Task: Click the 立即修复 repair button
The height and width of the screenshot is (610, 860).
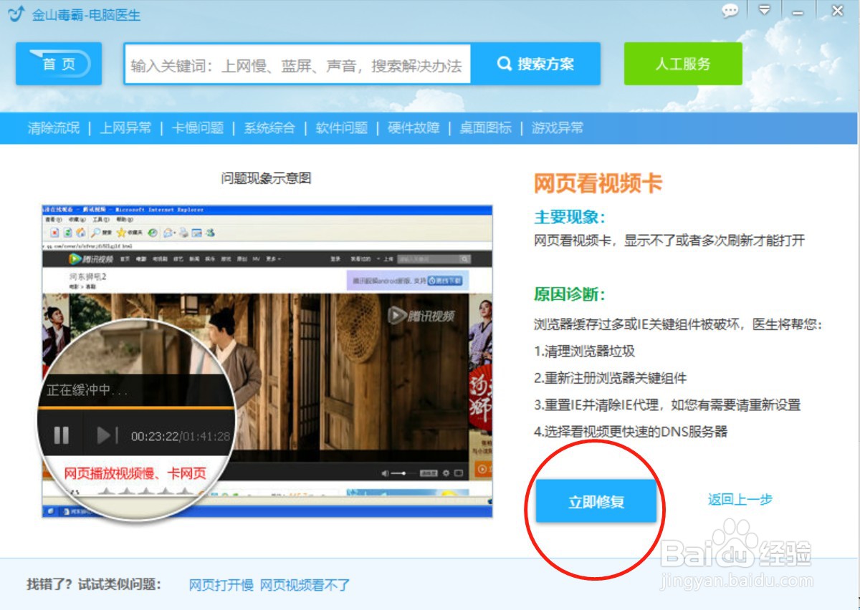Action: click(596, 501)
